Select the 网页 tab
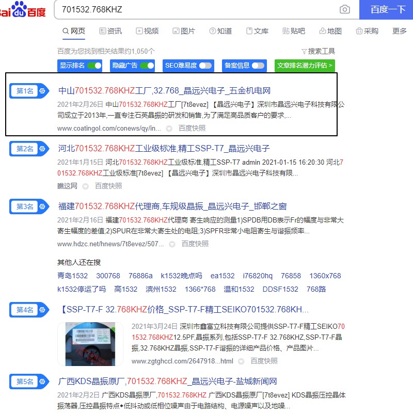This screenshot has width=413, height=413. click(74, 31)
